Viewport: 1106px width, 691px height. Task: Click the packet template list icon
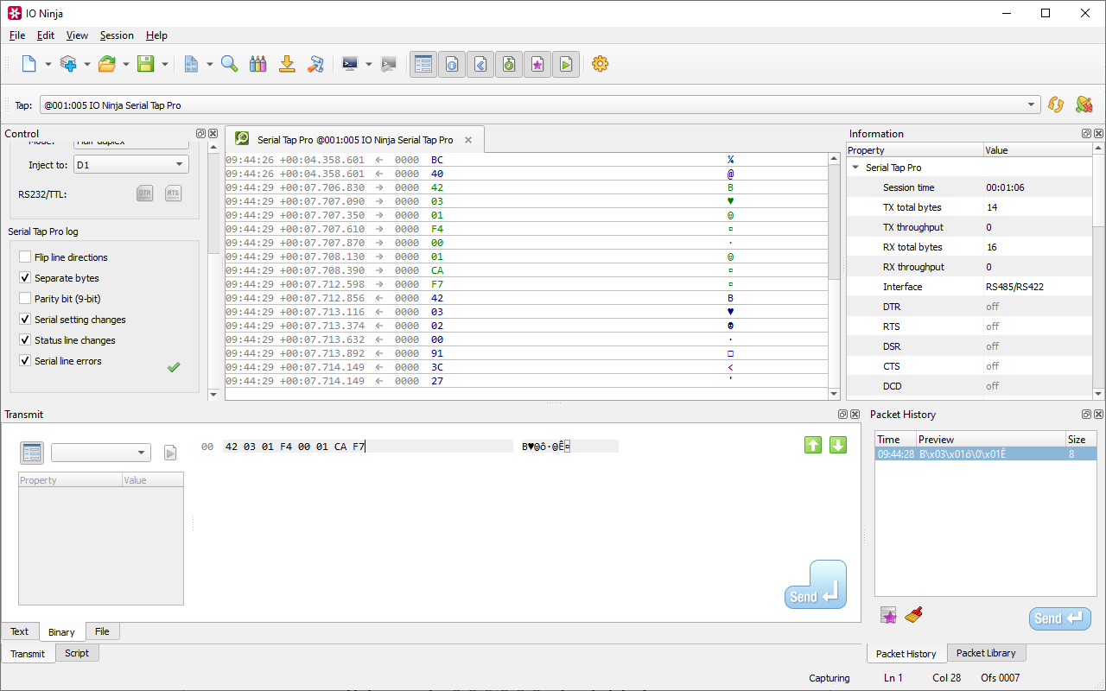pos(32,453)
